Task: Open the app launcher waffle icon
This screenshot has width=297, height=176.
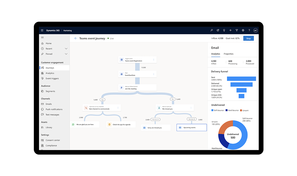Action: [42, 31]
